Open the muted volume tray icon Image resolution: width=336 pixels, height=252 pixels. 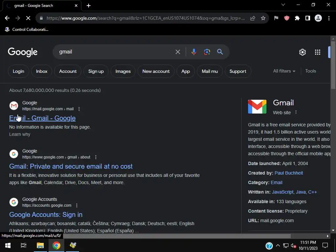click(x=293, y=246)
